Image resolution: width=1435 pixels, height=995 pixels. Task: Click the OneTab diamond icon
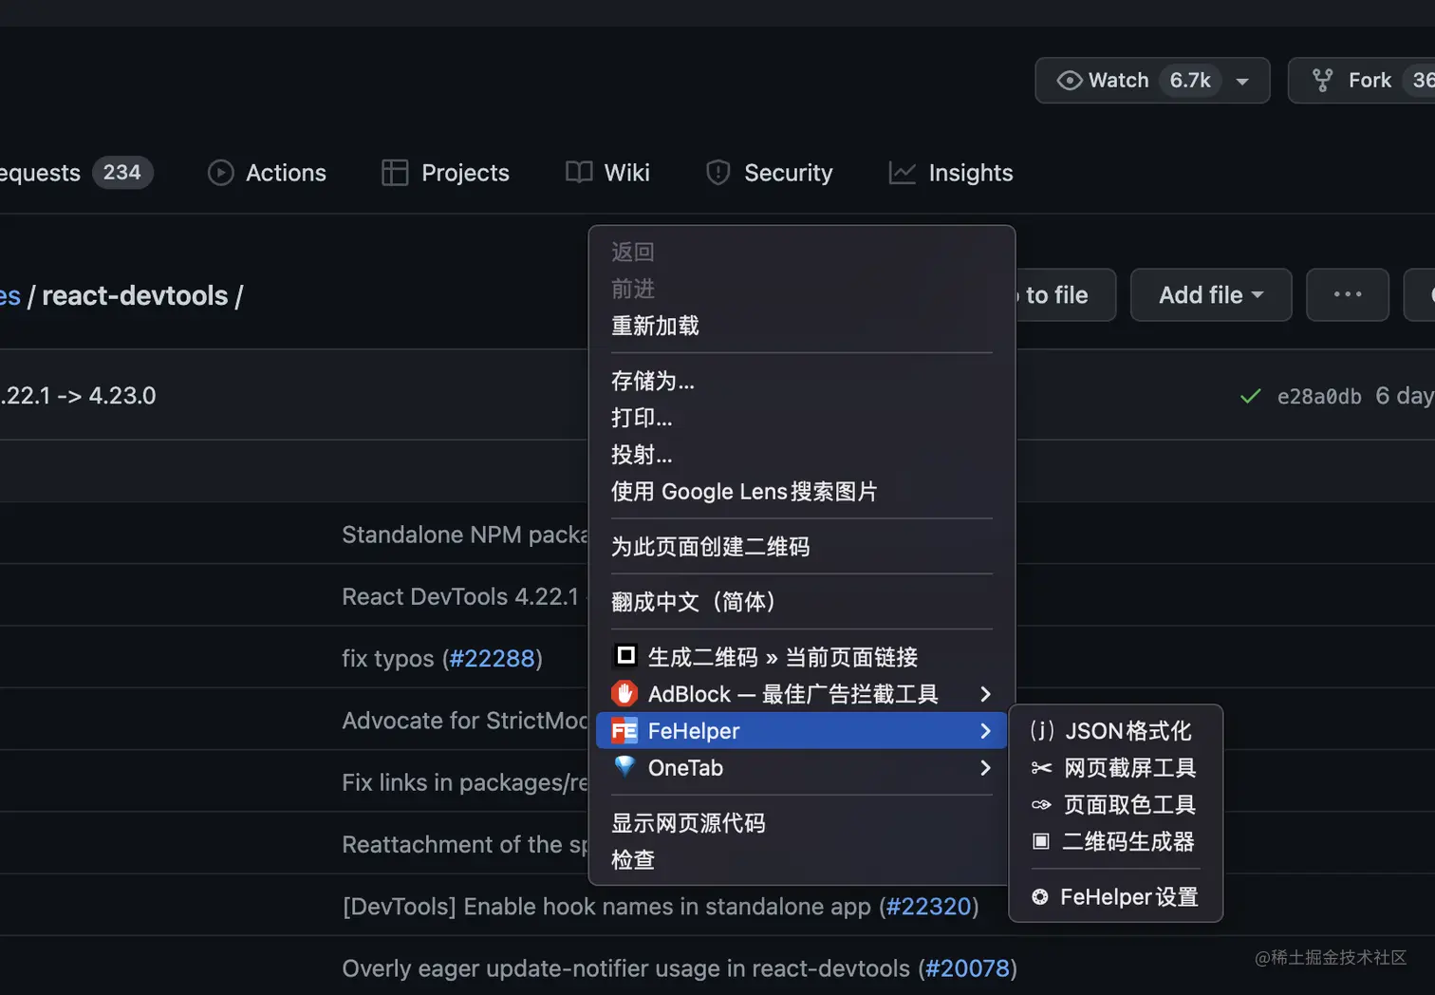click(x=624, y=766)
